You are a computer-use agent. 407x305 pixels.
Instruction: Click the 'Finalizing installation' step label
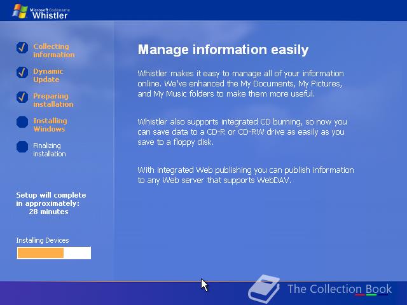coord(50,150)
